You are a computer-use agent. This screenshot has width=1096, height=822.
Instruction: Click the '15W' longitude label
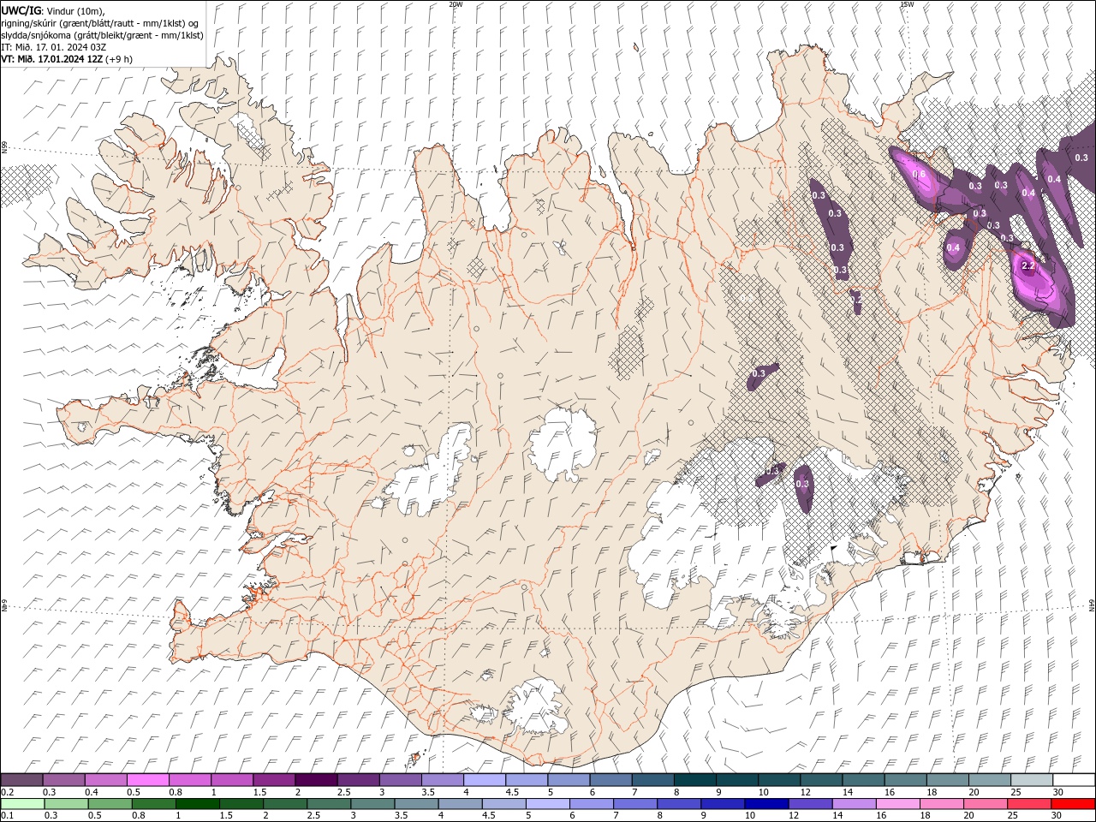[x=907, y=4]
